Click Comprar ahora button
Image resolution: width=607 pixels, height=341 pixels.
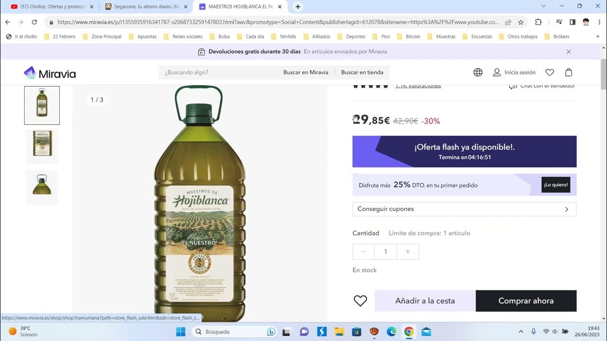[x=526, y=301]
